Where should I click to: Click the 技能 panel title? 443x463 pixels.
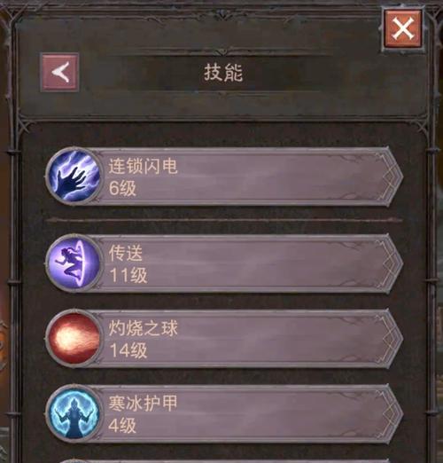pyautogui.click(x=223, y=73)
